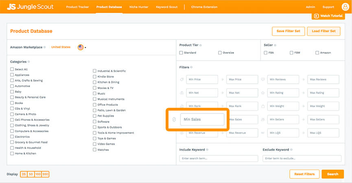Check the FBM seller option
352x183 pixels.
[x=291, y=53]
